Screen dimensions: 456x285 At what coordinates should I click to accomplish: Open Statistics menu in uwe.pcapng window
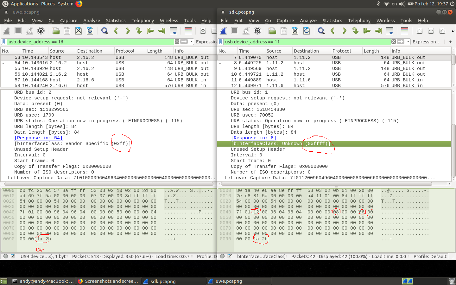click(116, 21)
